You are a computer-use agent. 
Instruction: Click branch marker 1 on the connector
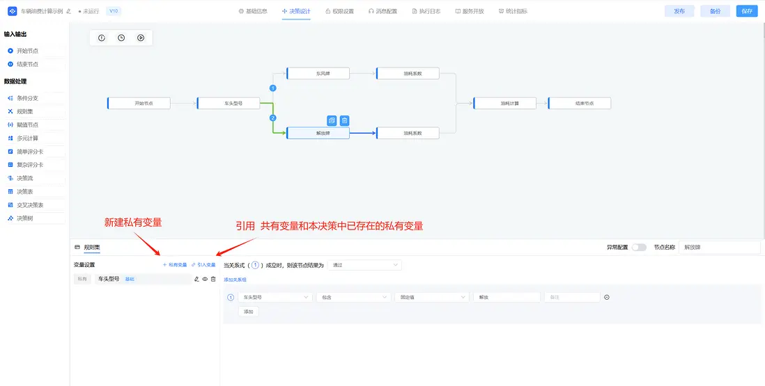pyautogui.click(x=272, y=88)
